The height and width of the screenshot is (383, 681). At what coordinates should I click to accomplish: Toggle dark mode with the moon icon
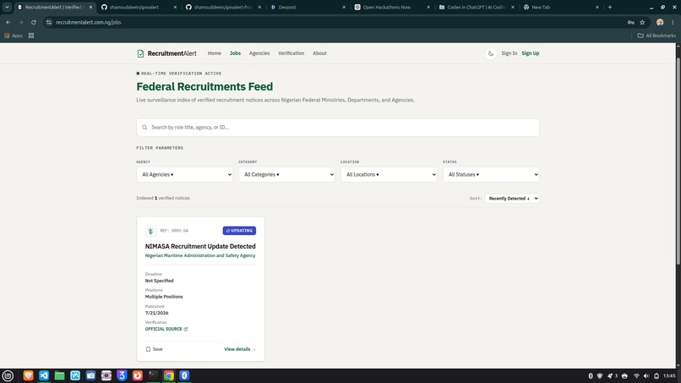[491, 53]
